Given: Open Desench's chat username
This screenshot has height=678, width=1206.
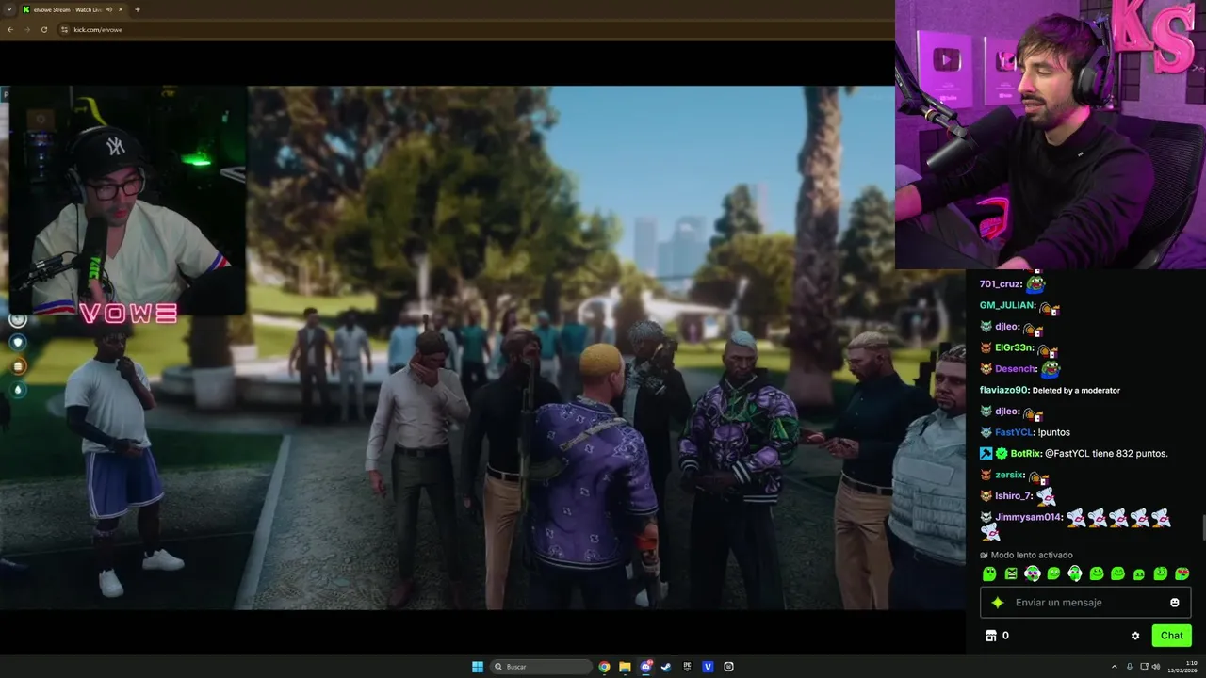Looking at the screenshot, I should tap(1016, 369).
